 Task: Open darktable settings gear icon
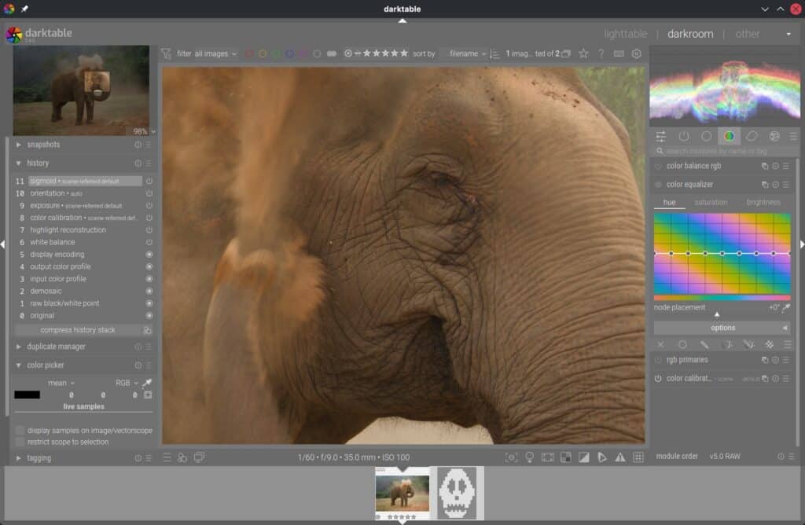pos(638,53)
